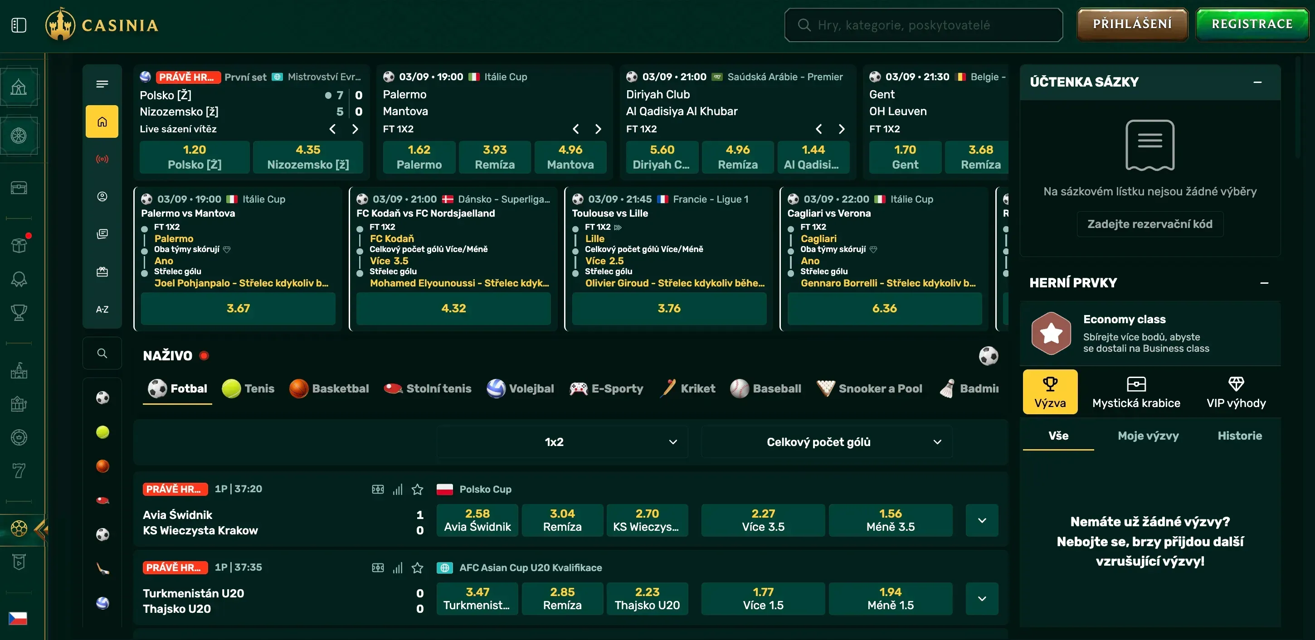Collapse the ÚČTENKA SÁZKY panel
The width and height of the screenshot is (1315, 640).
click(x=1257, y=82)
